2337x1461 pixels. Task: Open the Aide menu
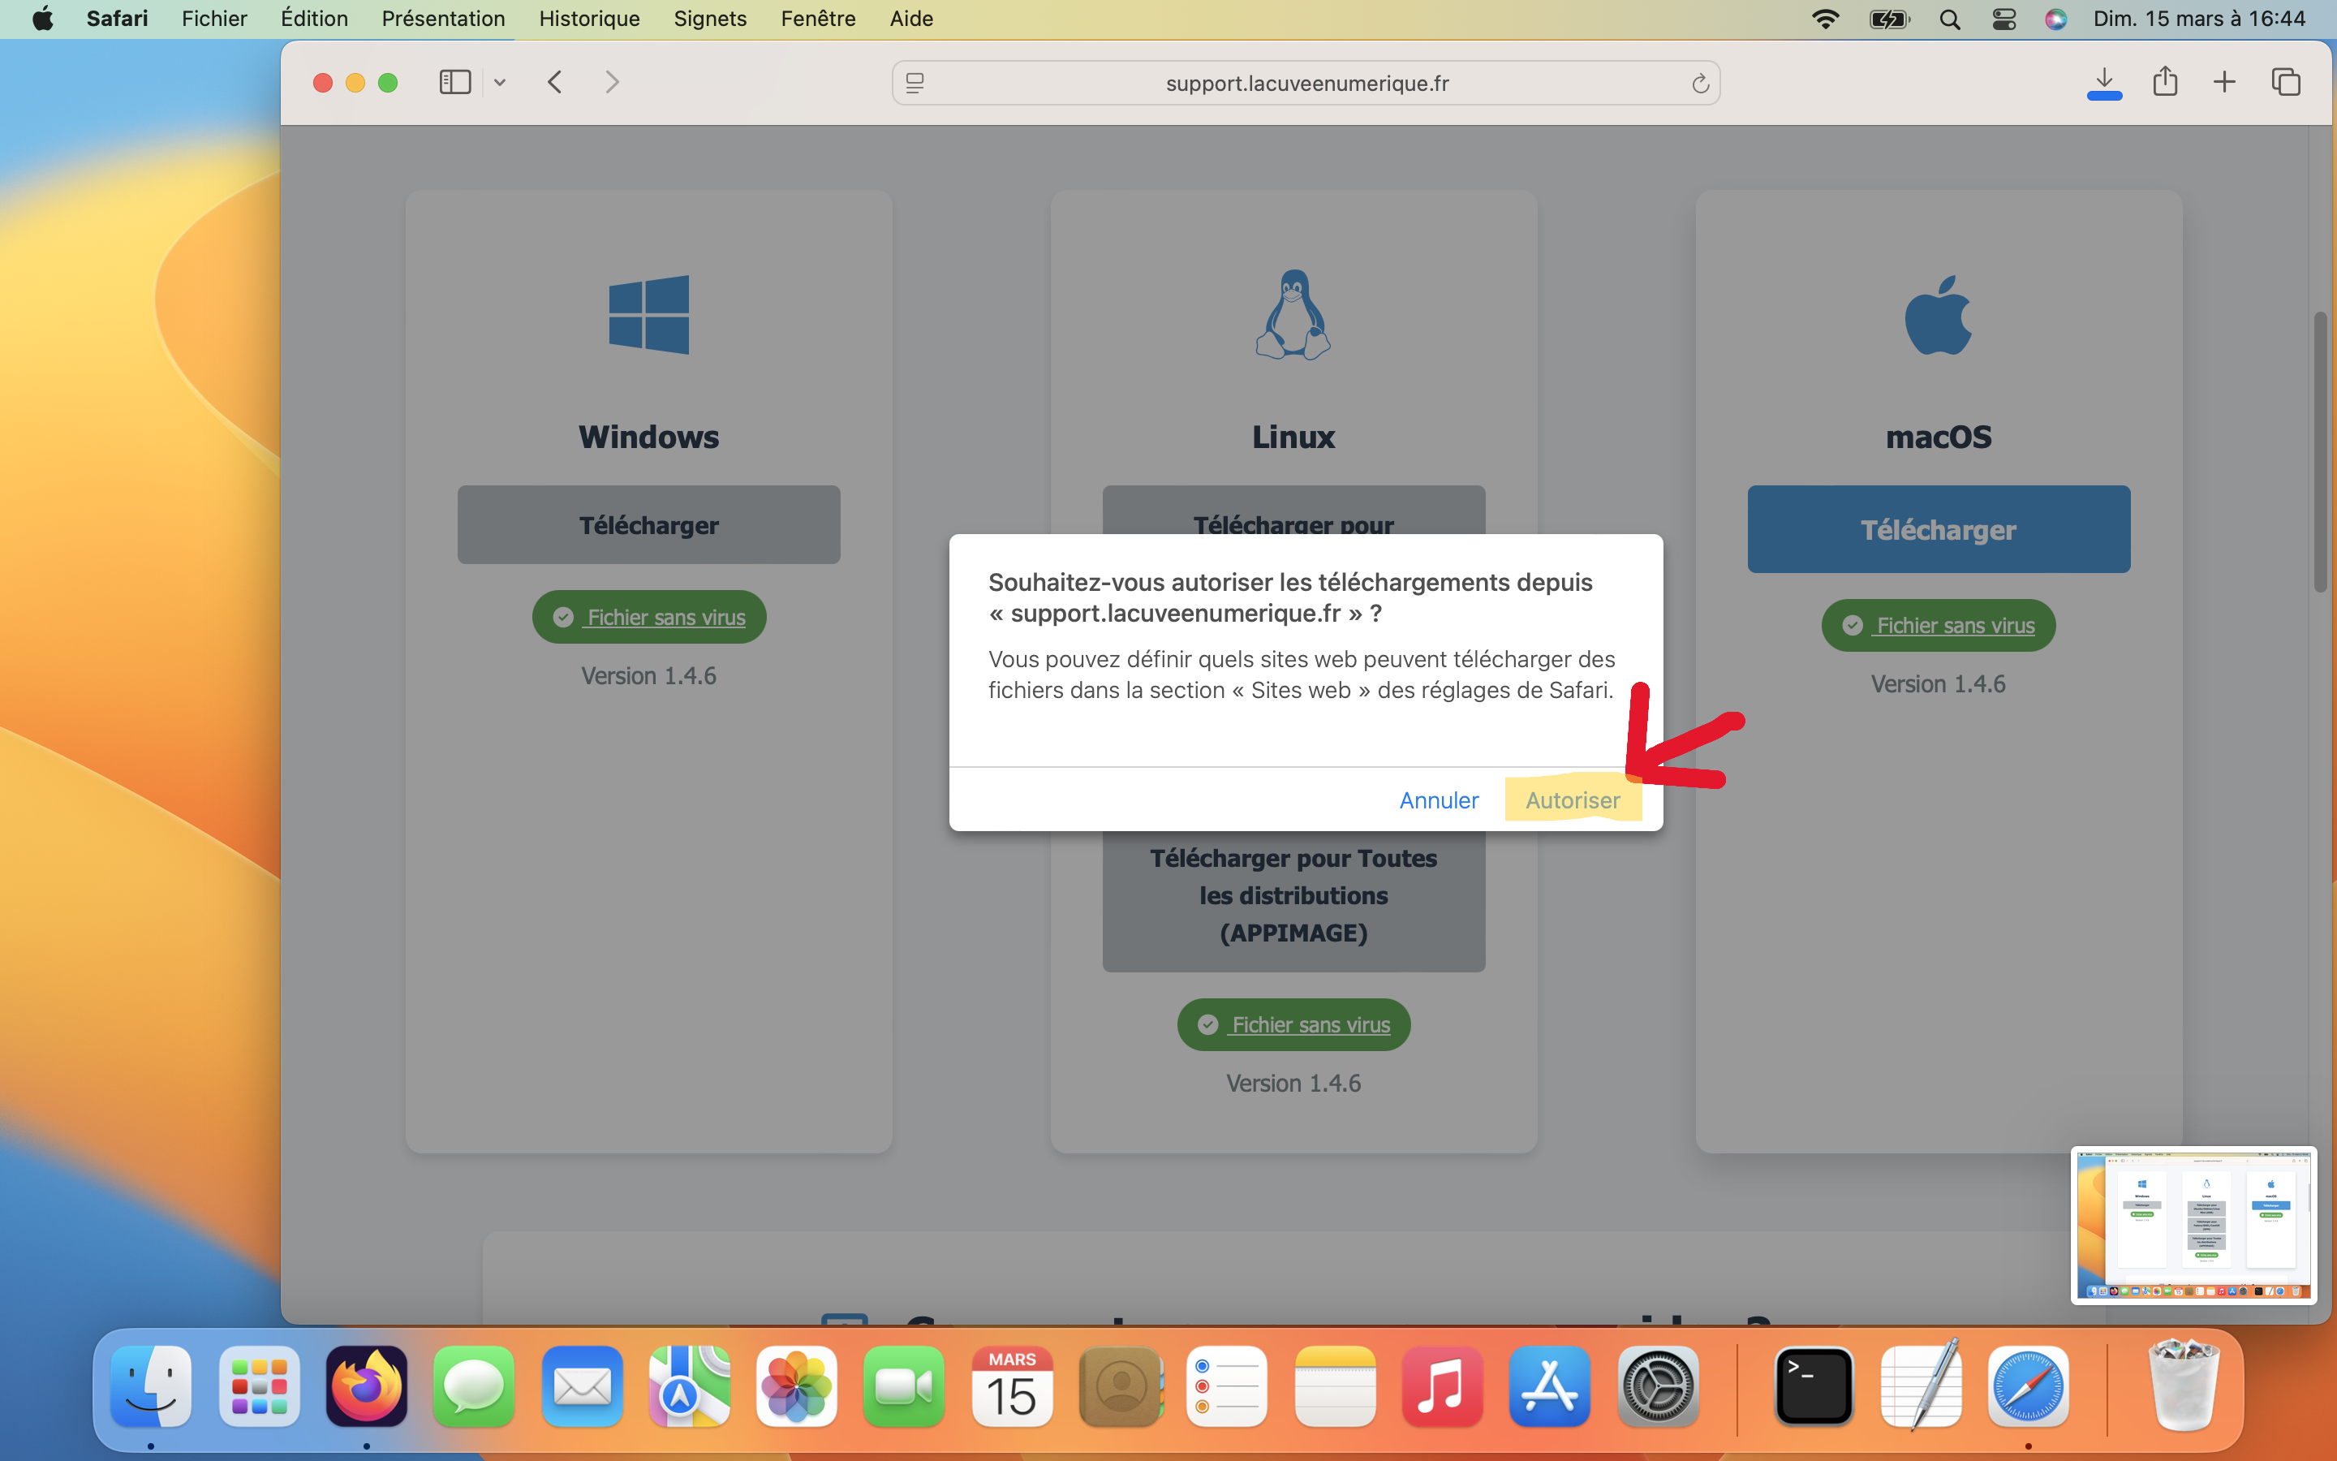910,19
